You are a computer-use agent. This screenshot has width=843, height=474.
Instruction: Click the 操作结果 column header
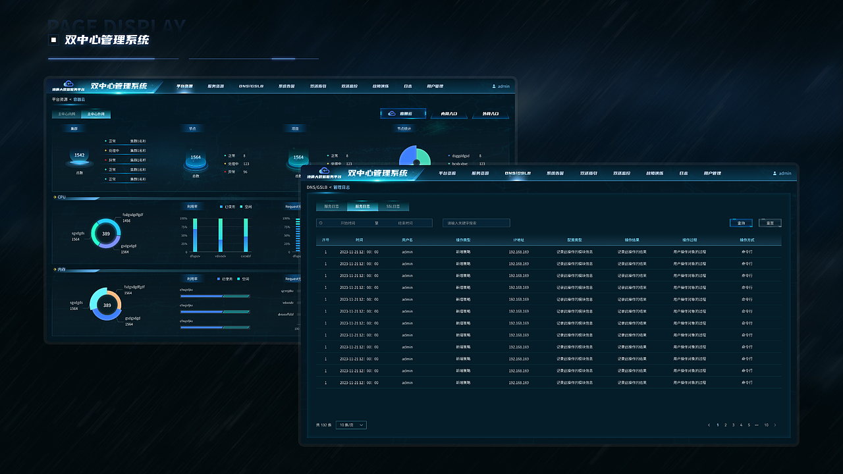632,240
